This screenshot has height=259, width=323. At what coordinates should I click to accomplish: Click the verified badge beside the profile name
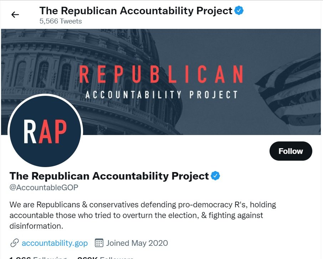point(215,176)
